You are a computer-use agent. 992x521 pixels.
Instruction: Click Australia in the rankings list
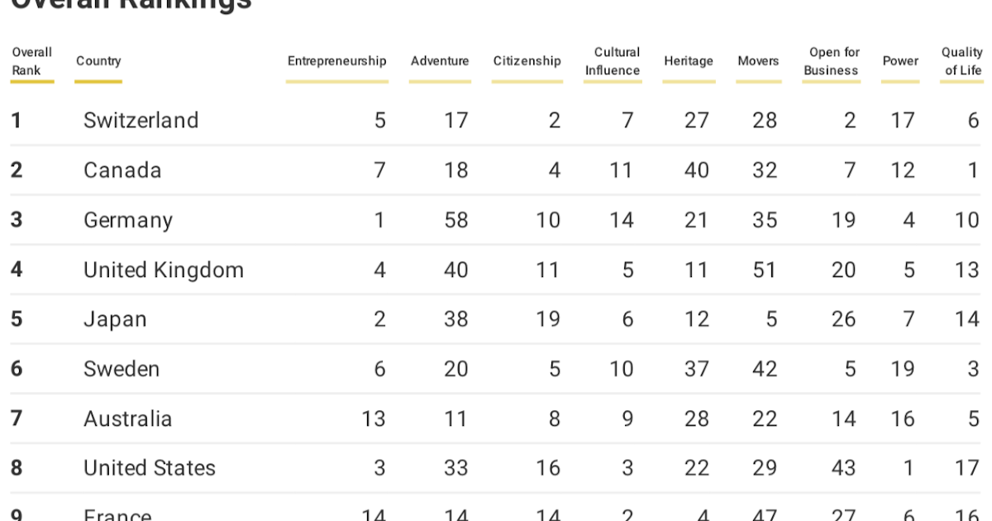click(x=127, y=419)
